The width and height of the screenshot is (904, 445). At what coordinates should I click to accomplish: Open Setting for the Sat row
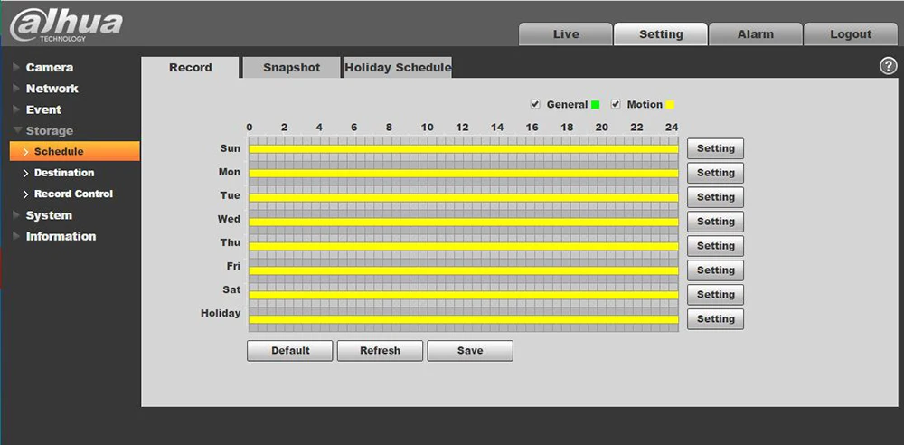pyautogui.click(x=715, y=294)
